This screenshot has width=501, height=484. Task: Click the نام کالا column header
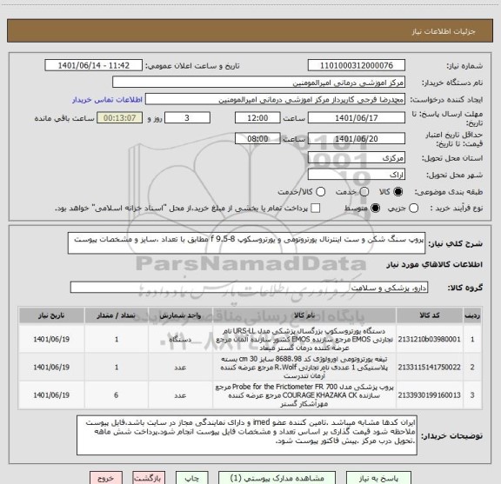coord(304,315)
